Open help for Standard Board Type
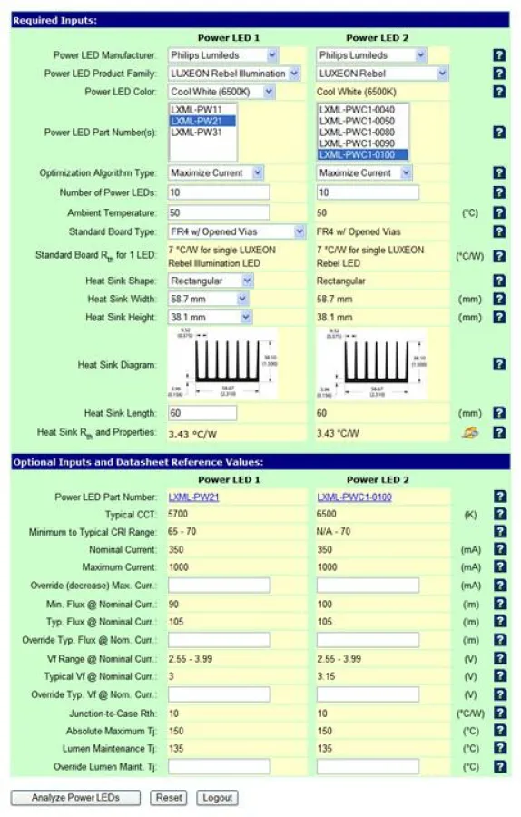Screen dimensions: 521x817 (x=499, y=231)
